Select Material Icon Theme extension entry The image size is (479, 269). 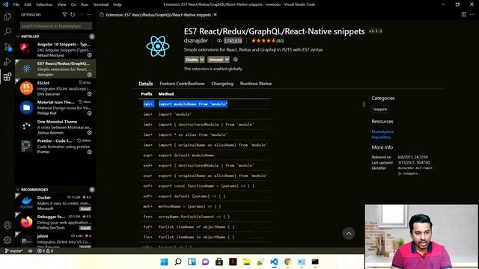(55, 108)
